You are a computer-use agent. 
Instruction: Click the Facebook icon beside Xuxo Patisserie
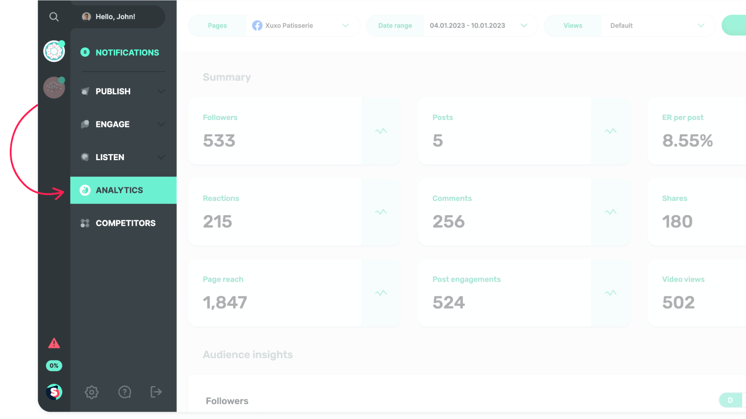pos(257,26)
